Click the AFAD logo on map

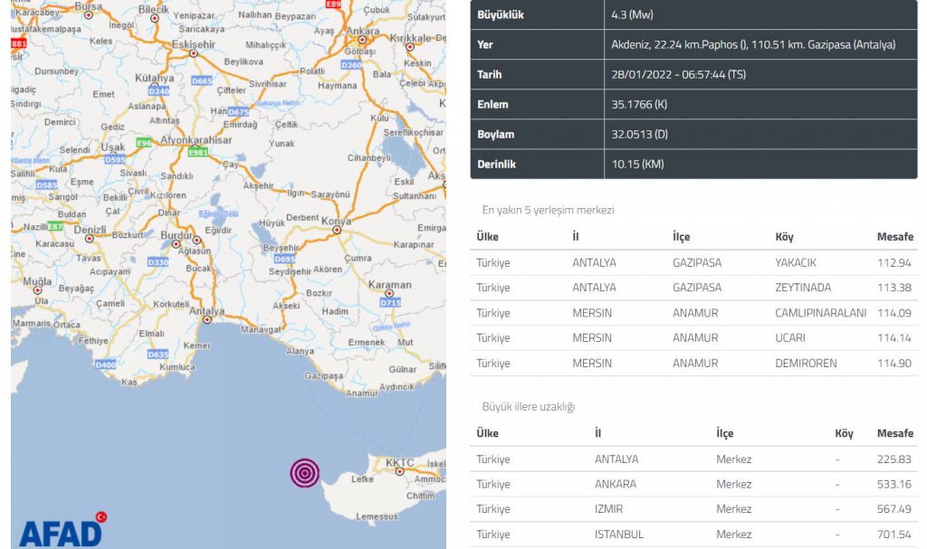[62, 530]
